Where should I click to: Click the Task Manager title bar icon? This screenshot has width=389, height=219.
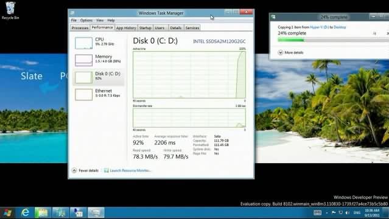[72, 13]
